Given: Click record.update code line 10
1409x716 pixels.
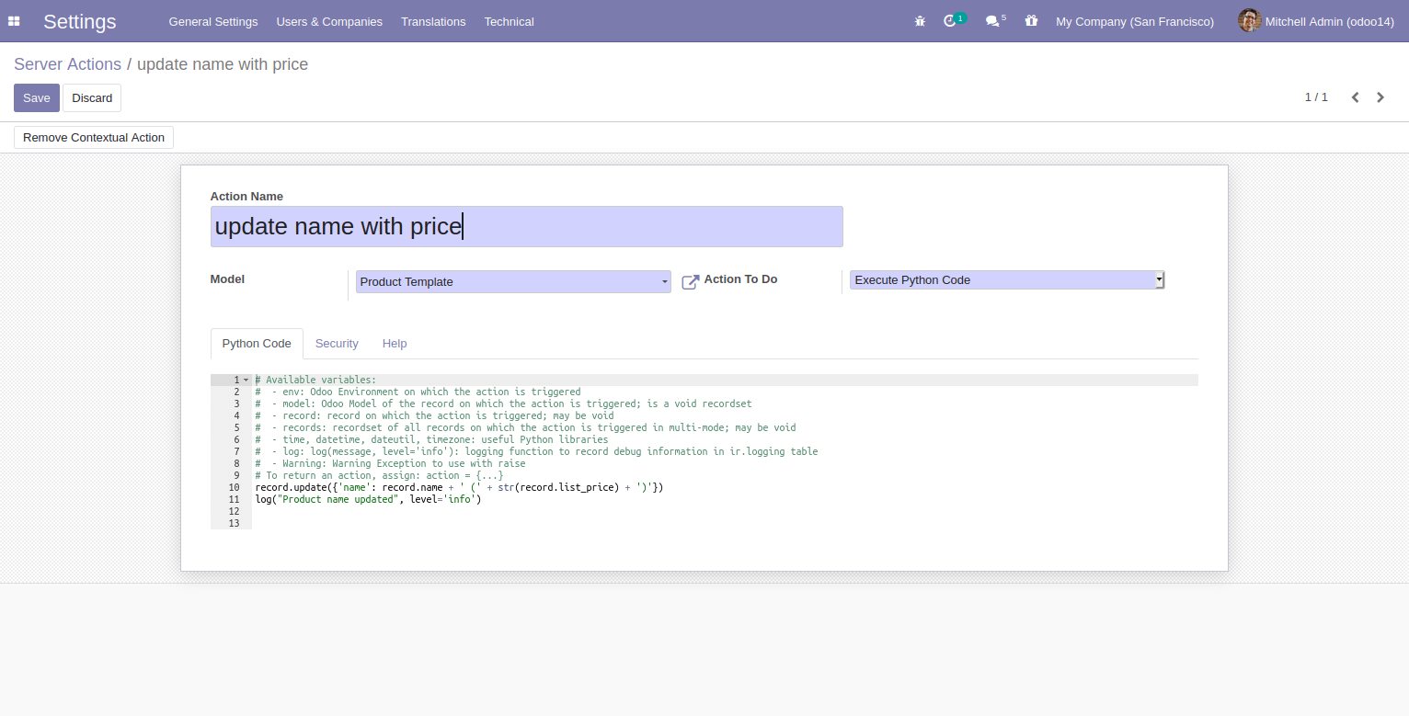Looking at the screenshot, I should click(459, 487).
